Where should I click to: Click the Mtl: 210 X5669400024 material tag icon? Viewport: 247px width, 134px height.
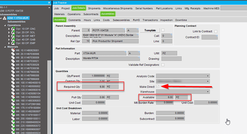[13, 122]
